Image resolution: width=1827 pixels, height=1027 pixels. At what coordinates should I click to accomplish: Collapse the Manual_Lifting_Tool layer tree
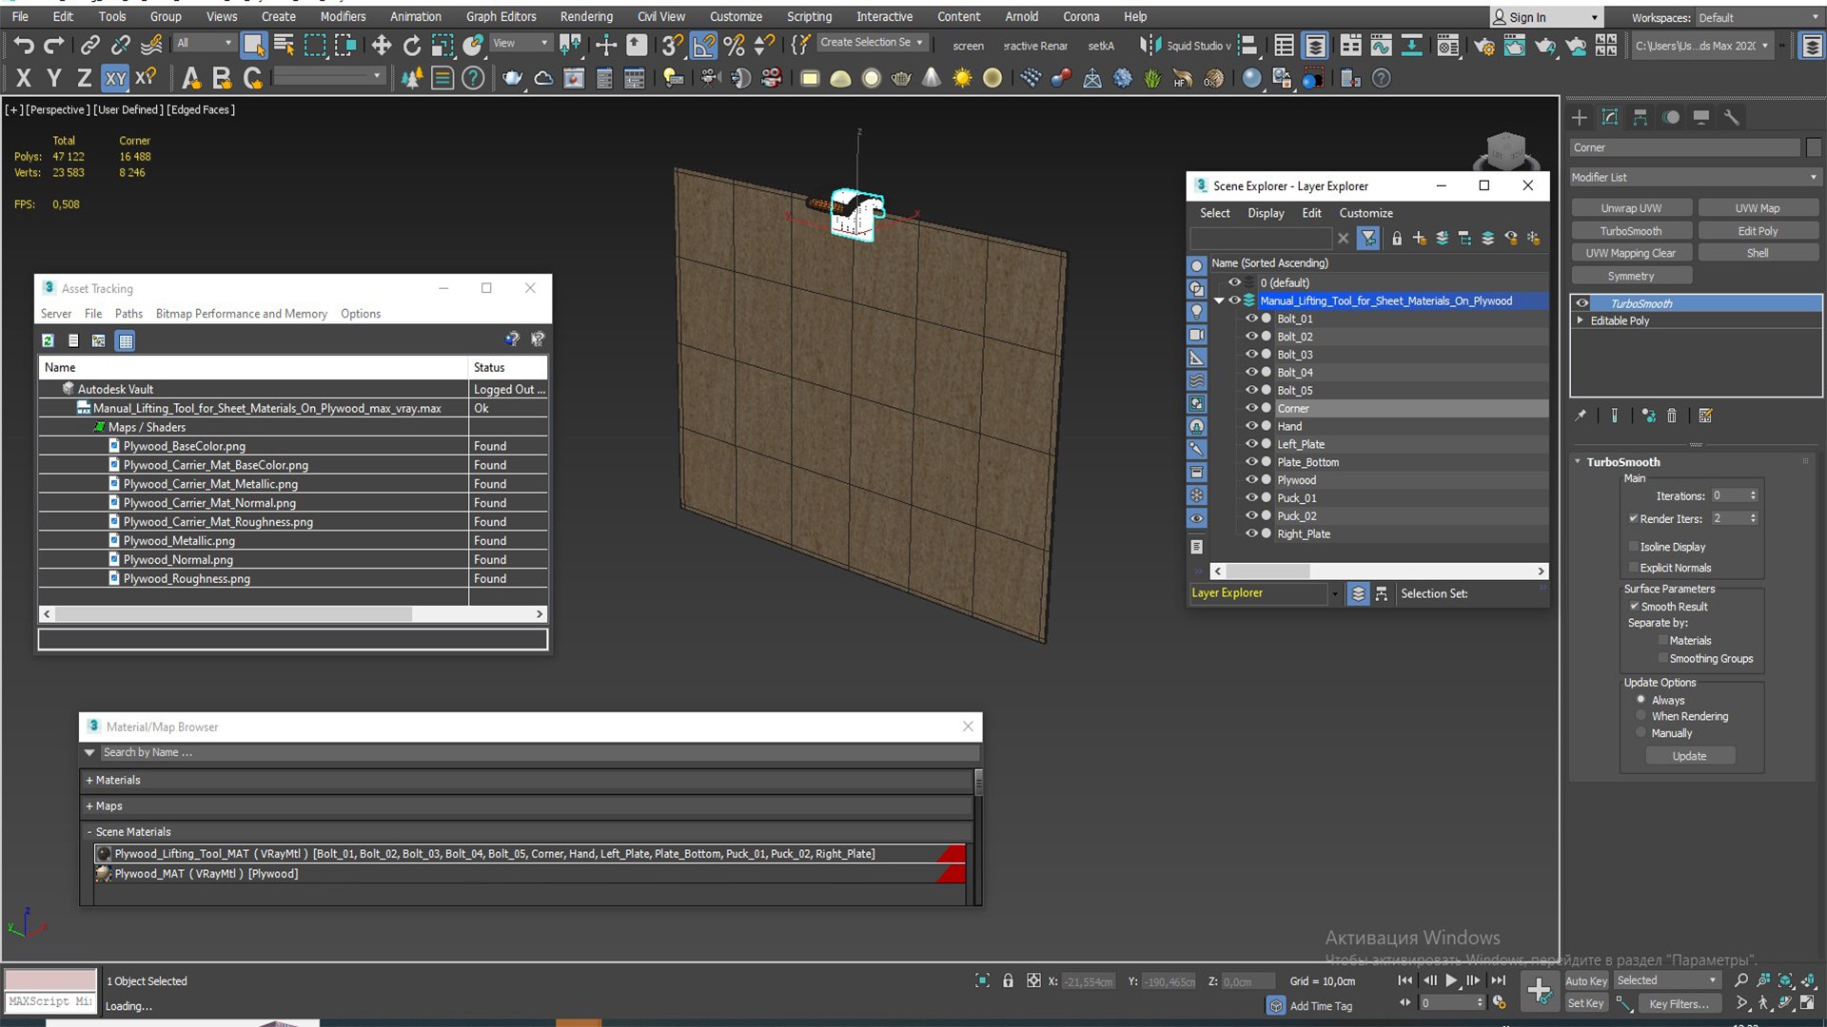(x=1219, y=300)
